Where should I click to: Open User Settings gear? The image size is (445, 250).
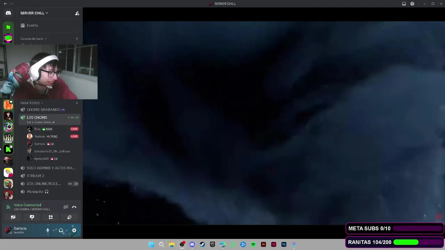(74, 230)
